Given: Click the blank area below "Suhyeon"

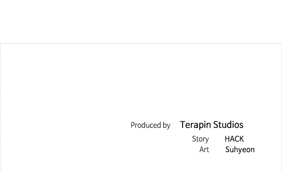Looking at the screenshot, I should 240,163.
